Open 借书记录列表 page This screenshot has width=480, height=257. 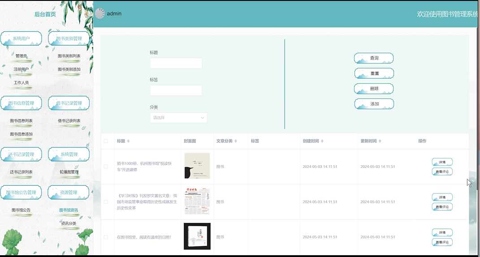point(69,120)
